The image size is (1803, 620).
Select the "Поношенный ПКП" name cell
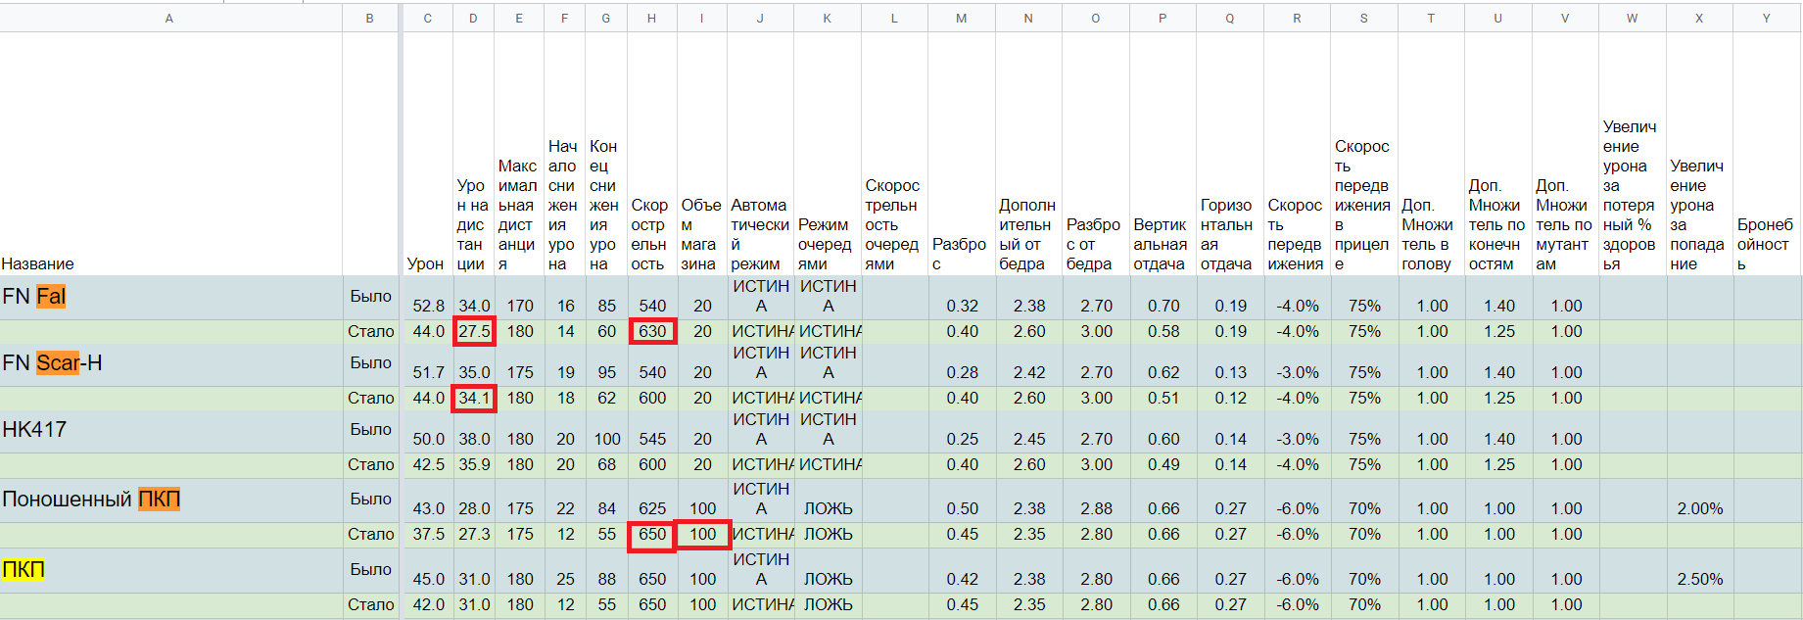tap(170, 500)
